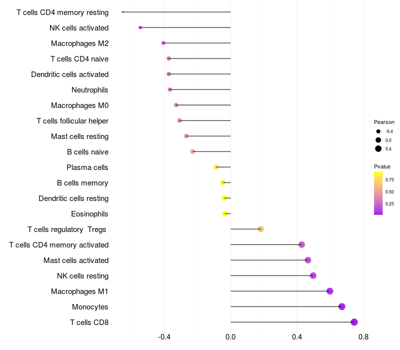Viewport: 400px width, 350px height.
Task: Click the T cells CD8 data point
Action: coord(354,322)
